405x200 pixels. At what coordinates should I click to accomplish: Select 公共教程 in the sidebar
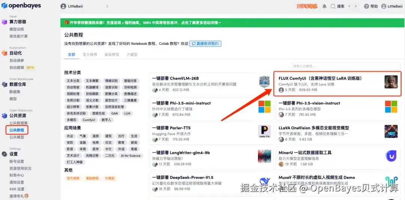coord(17,130)
